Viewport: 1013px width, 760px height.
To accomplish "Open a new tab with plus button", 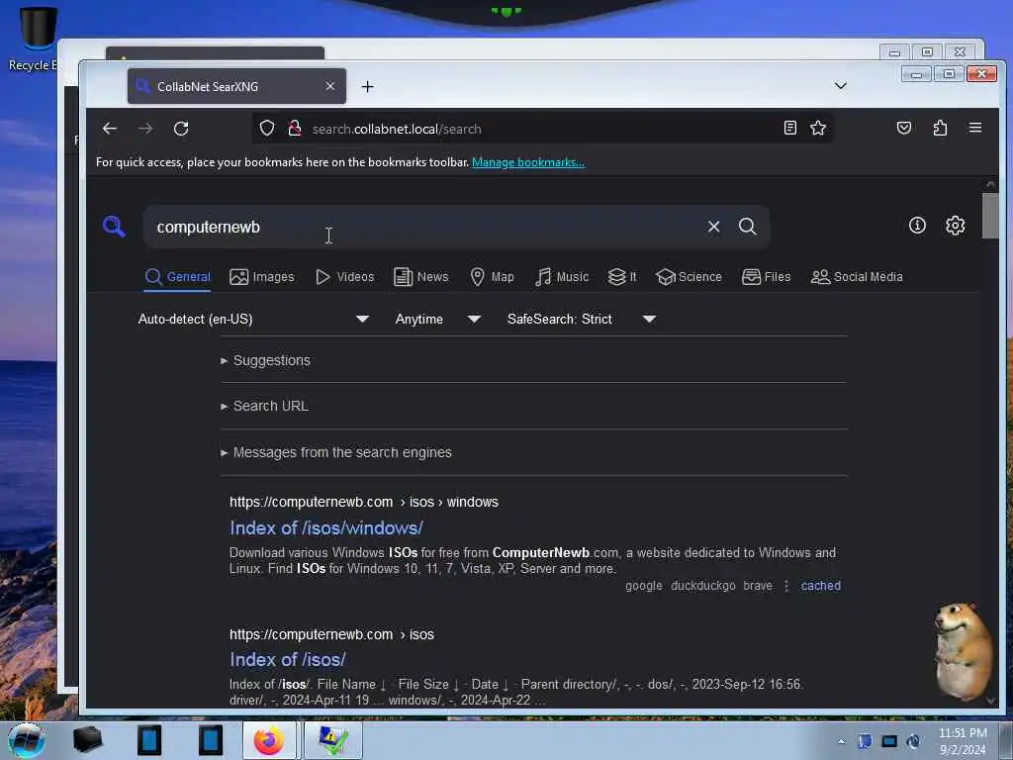I will [x=368, y=87].
